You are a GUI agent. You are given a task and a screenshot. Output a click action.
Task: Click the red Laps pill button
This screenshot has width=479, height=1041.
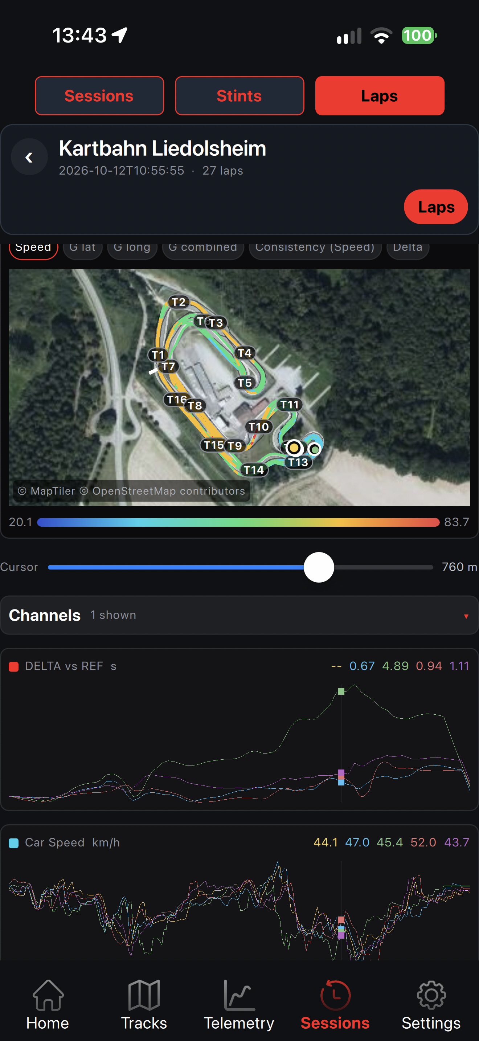(x=436, y=207)
